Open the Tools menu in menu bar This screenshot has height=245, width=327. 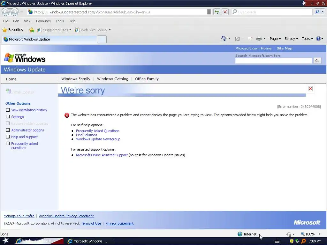(x=59, y=21)
